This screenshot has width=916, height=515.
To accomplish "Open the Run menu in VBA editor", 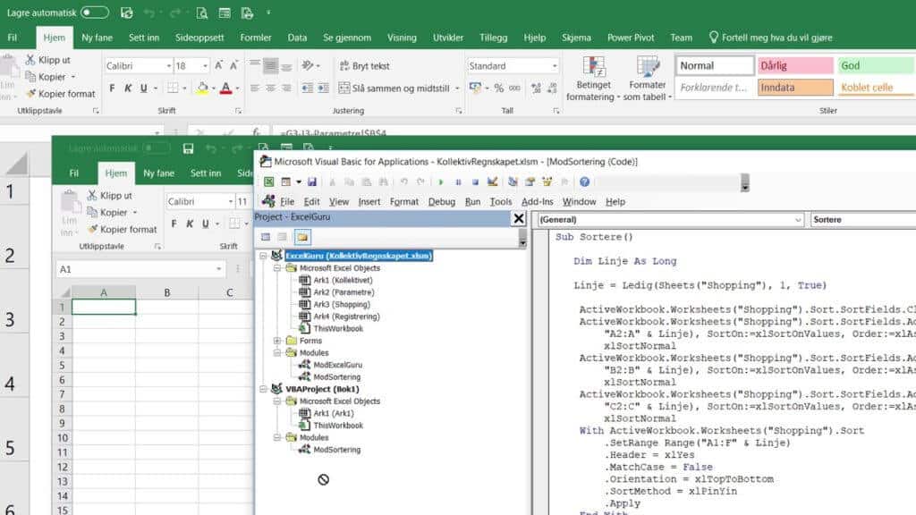I will pyautogui.click(x=472, y=201).
